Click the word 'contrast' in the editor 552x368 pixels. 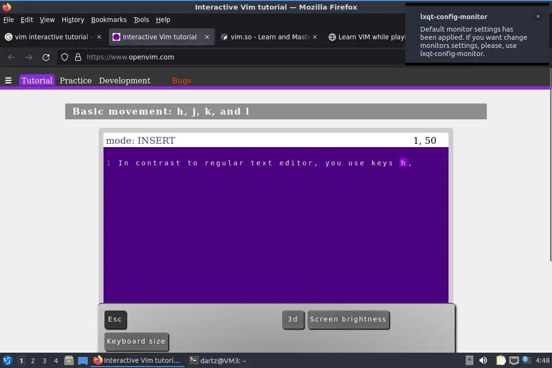pyautogui.click(x=158, y=163)
